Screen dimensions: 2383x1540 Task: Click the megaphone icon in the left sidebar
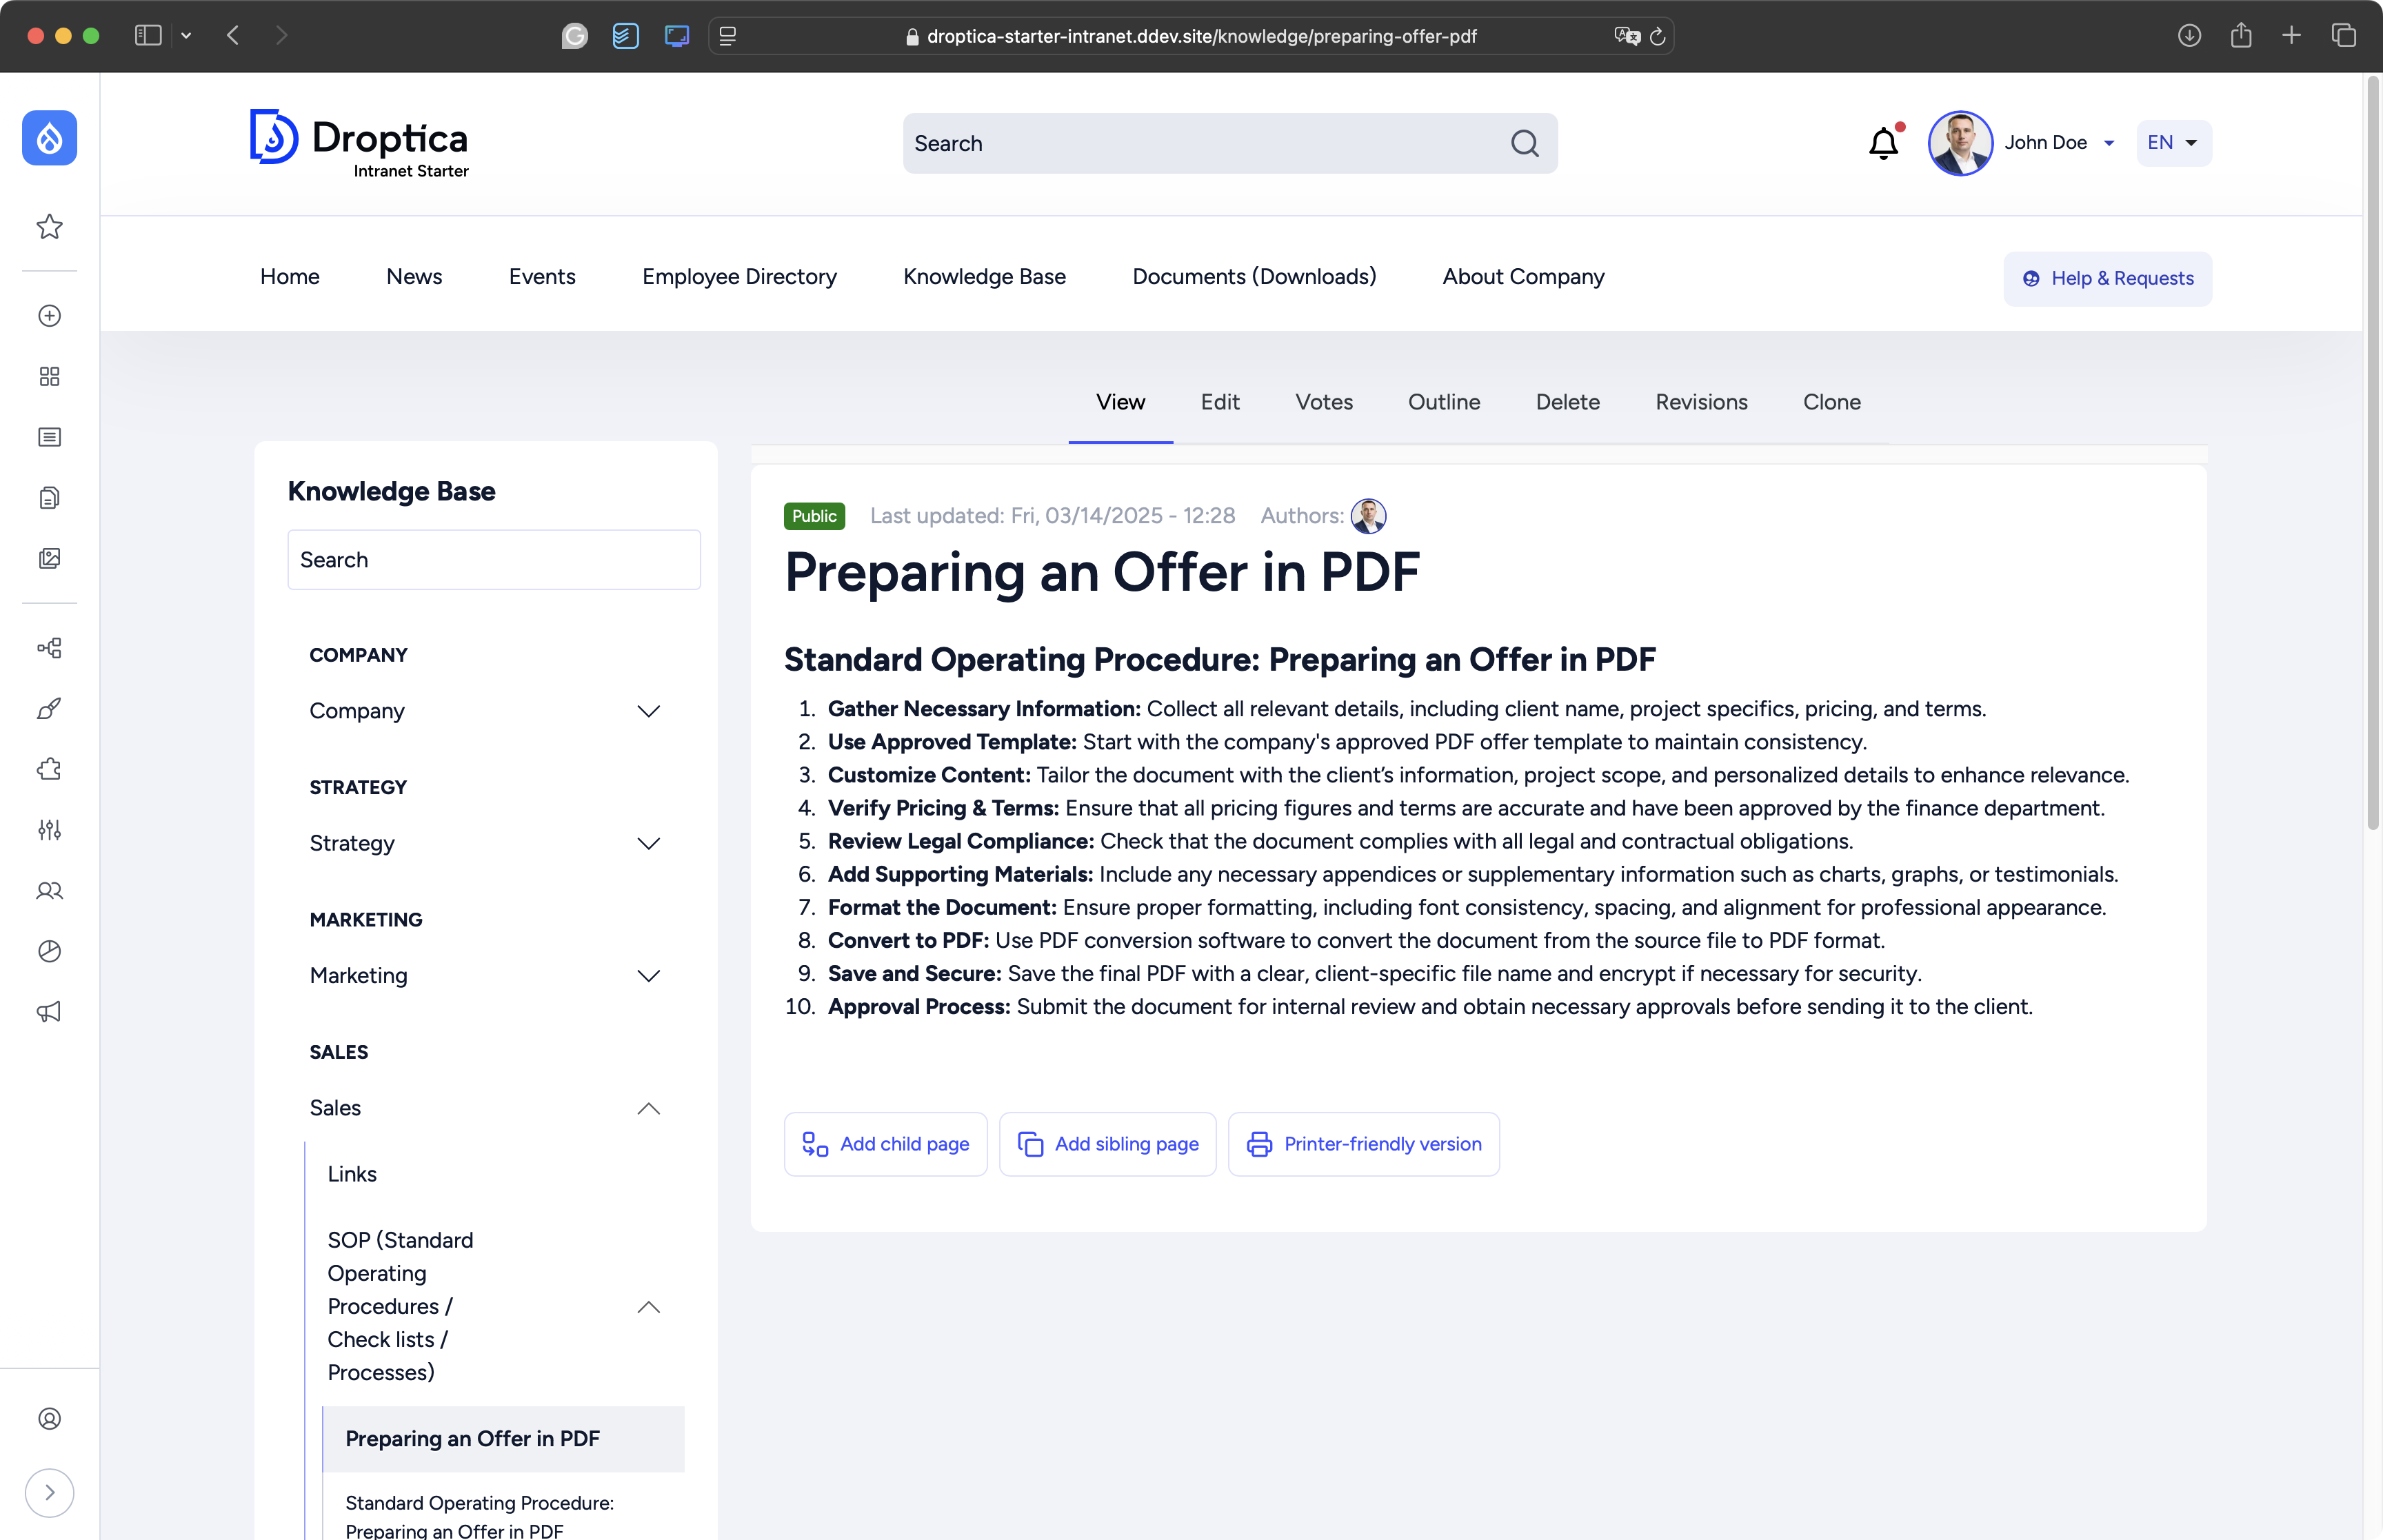click(x=49, y=1012)
